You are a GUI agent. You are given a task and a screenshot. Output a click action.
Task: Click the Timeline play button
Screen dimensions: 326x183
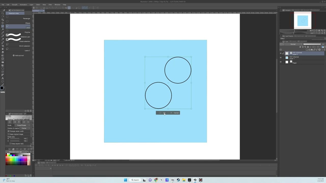[x=57, y=165]
